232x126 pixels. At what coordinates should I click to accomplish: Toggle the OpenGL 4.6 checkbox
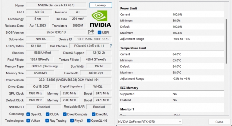(89, 120)
